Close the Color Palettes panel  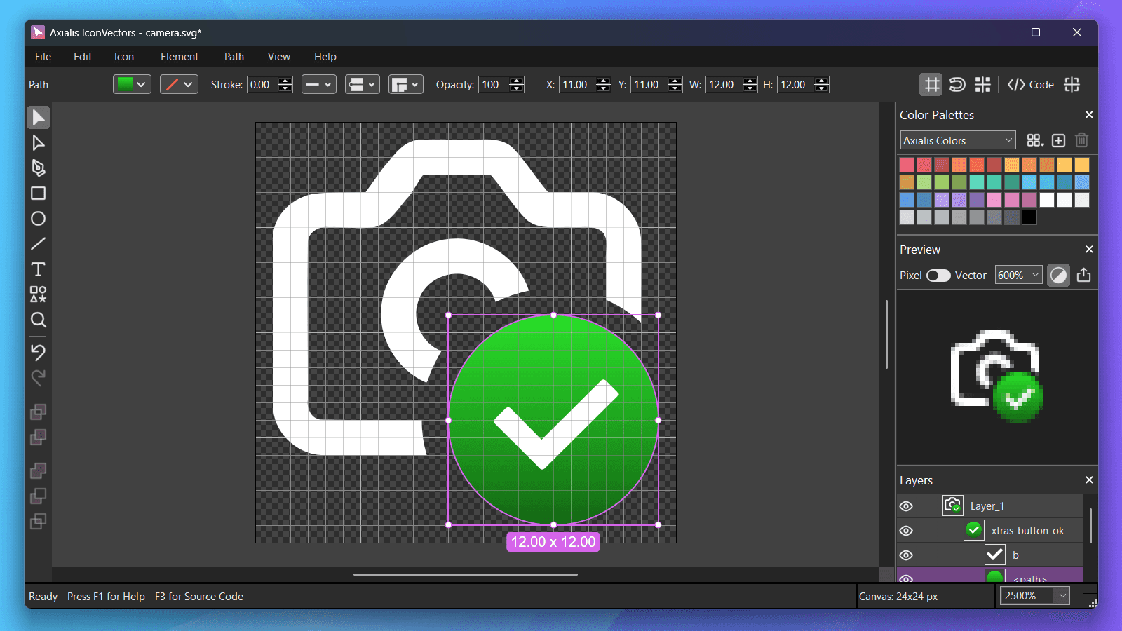click(1089, 115)
